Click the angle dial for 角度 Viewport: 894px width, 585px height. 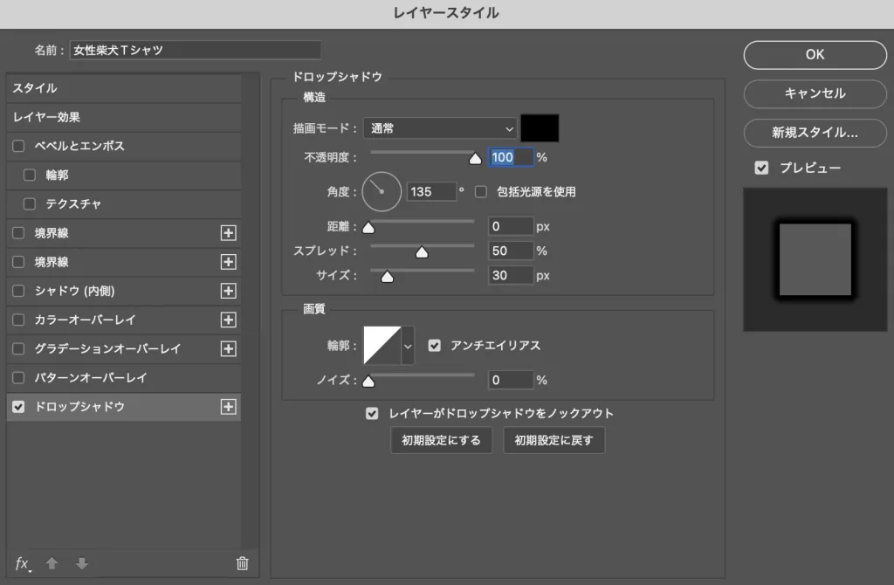tap(382, 191)
